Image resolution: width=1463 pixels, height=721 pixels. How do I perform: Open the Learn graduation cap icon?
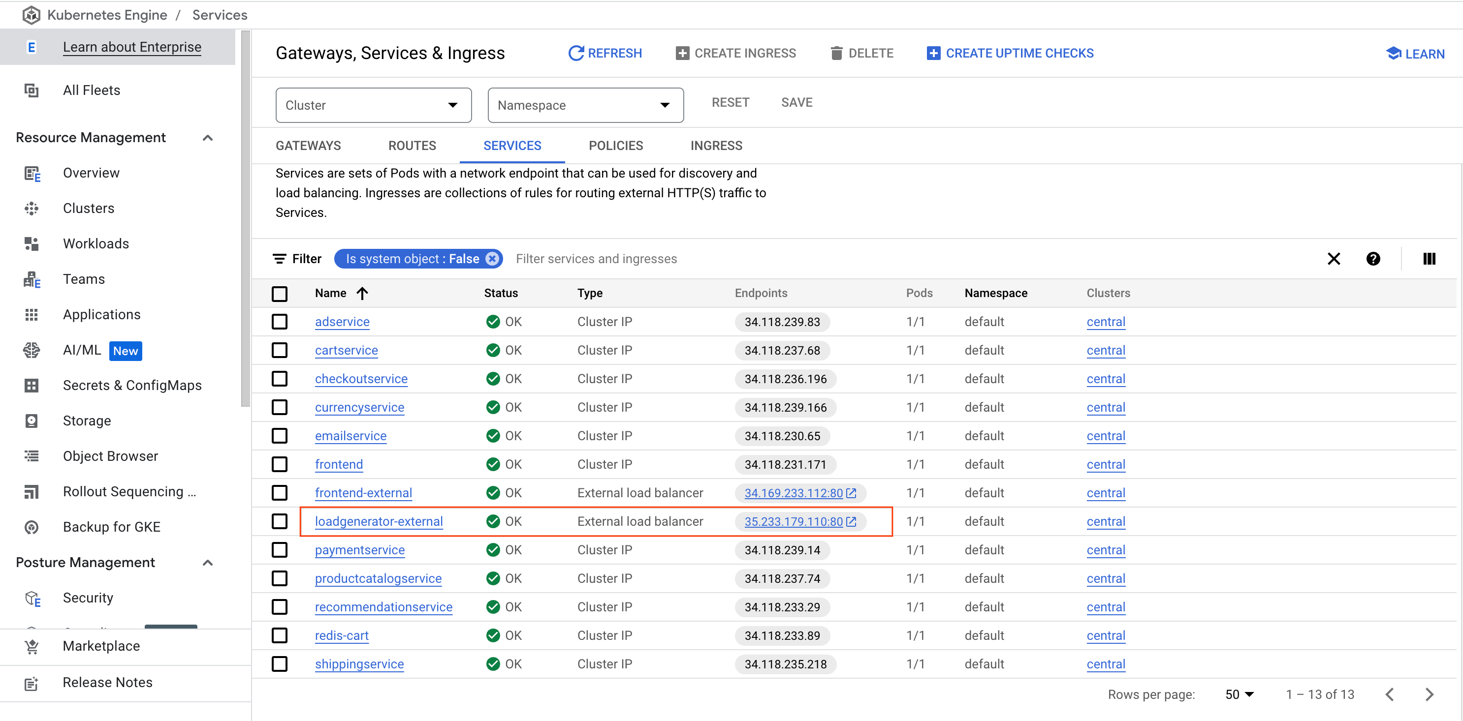coord(1393,53)
